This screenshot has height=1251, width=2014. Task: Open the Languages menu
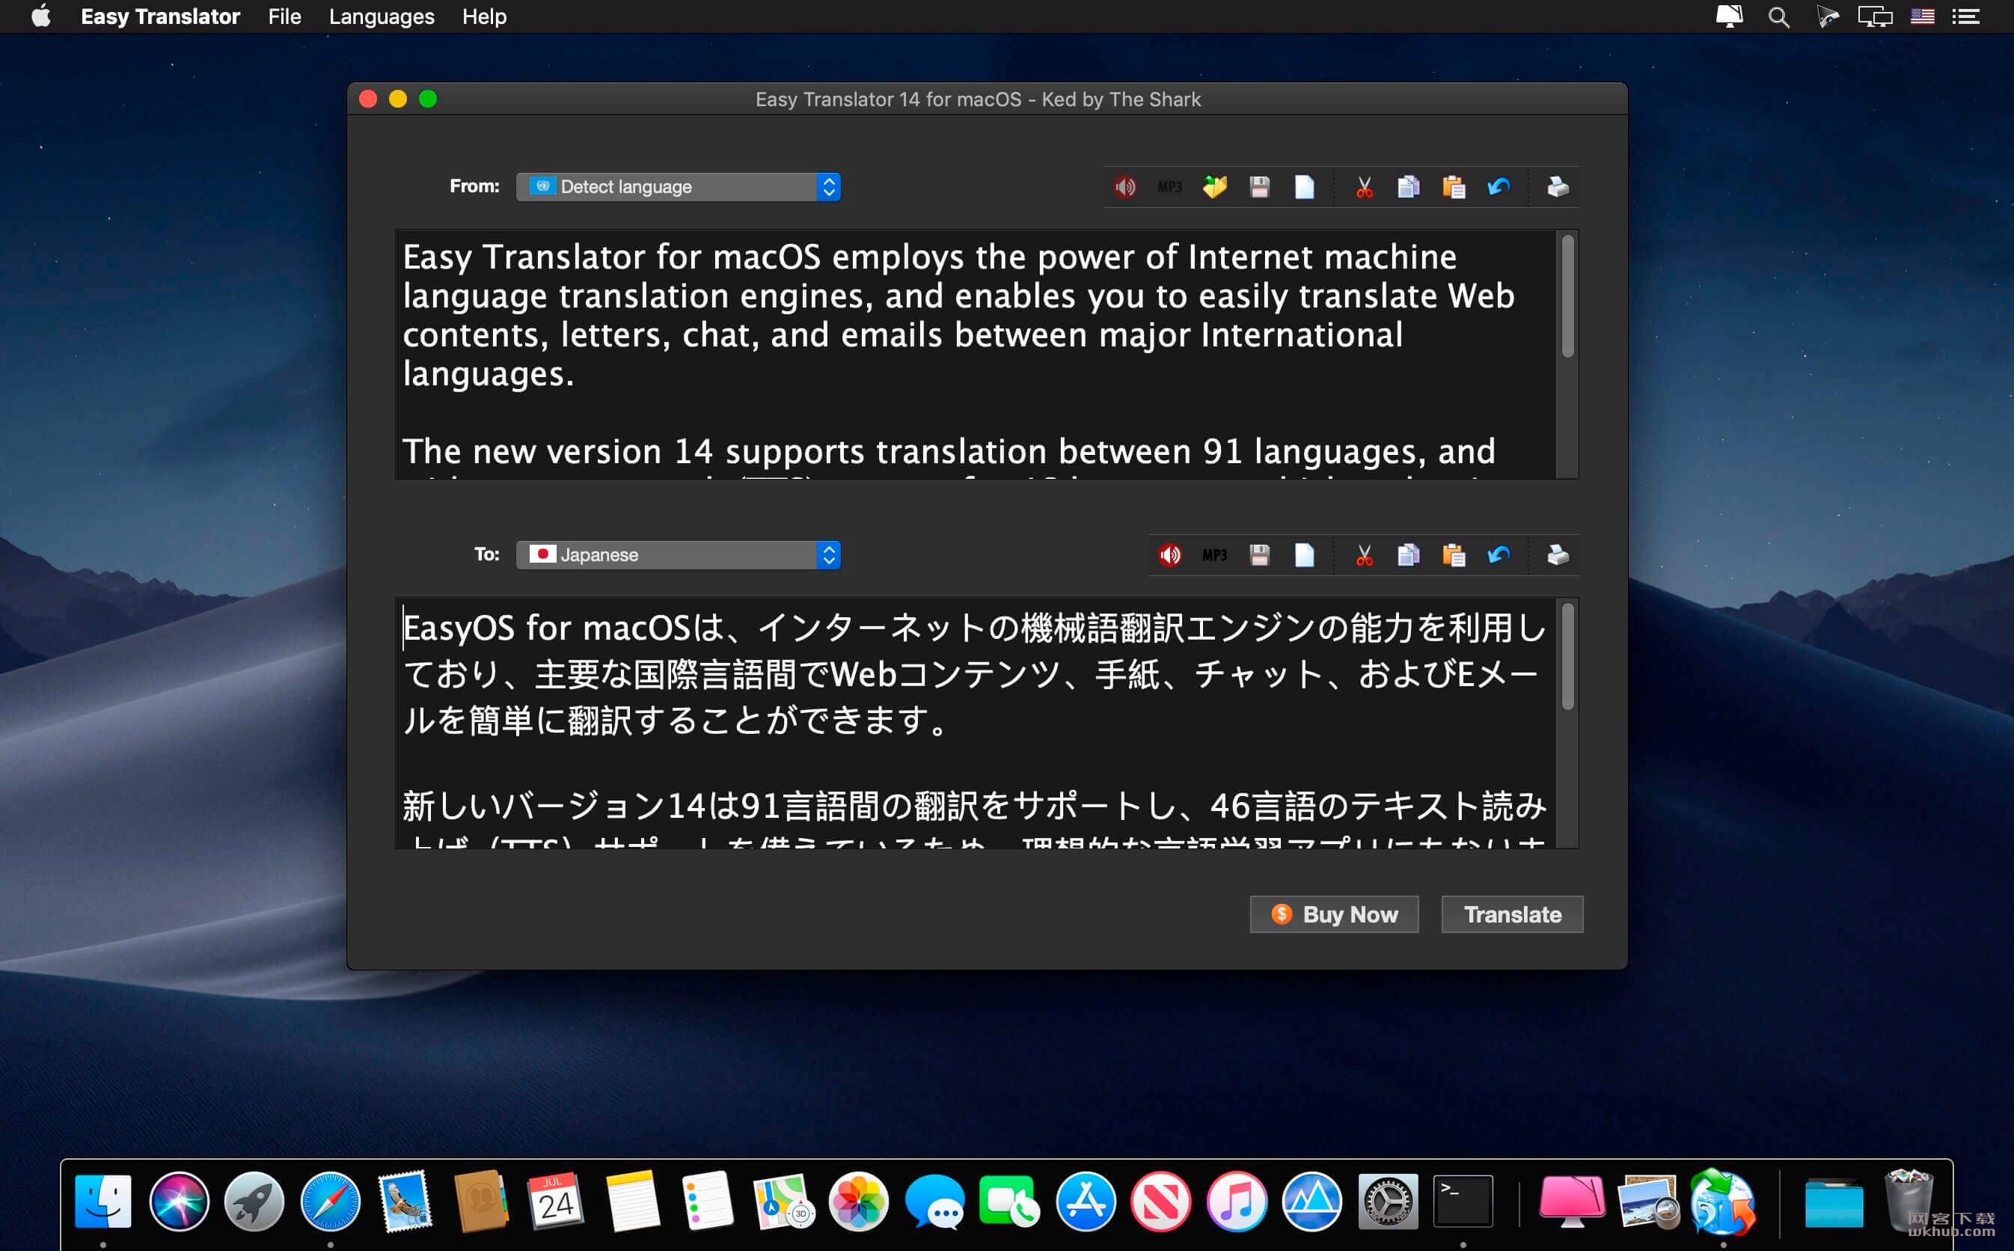[382, 16]
